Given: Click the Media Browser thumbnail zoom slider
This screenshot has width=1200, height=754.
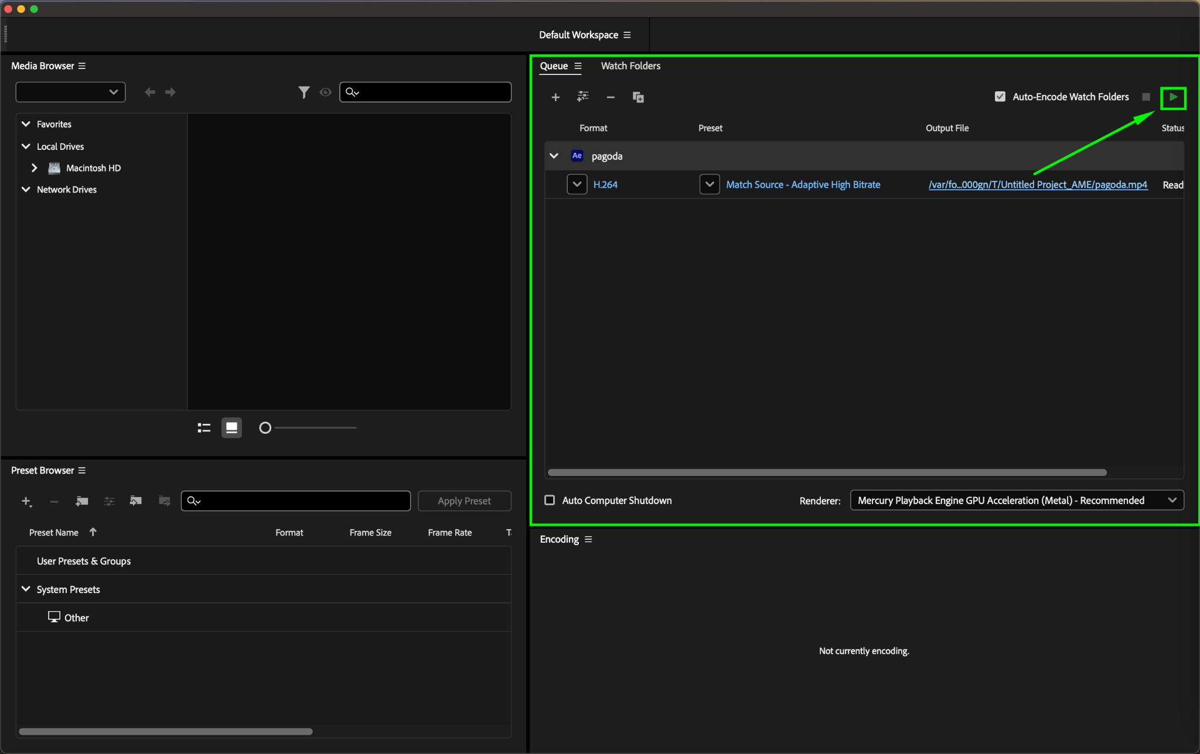Looking at the screenshot, I should coord(265,428).
